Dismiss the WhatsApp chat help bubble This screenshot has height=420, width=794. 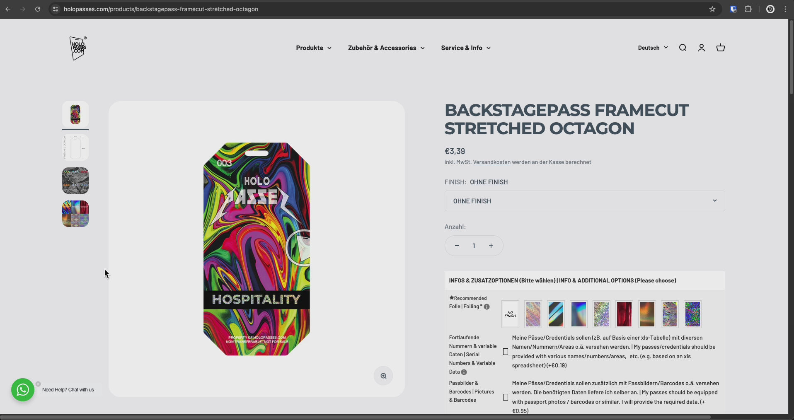point(38,384)
